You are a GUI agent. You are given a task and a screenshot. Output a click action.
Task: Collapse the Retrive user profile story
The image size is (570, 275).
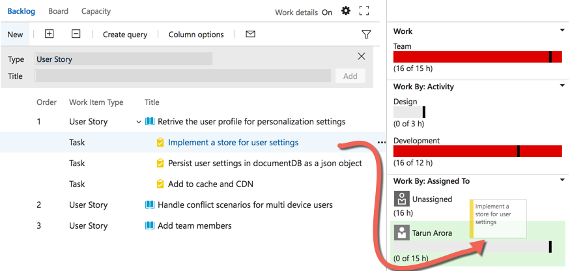point(139,123)
